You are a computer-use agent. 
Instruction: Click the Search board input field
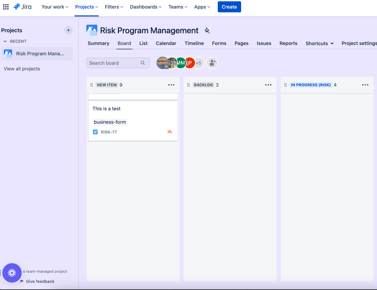tap(118, 63)
